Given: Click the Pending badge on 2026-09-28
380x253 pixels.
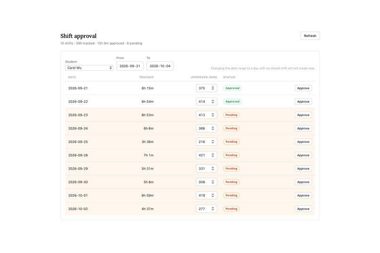Looking at the screenshot, I should click(231, 155).
